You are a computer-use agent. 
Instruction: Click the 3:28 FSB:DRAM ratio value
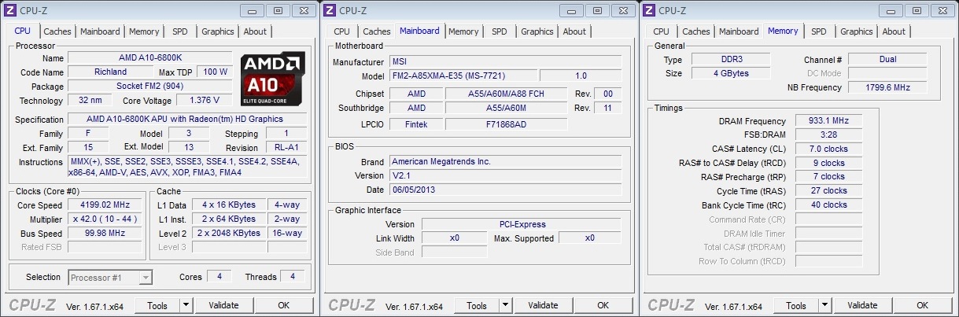coord(828,135)
